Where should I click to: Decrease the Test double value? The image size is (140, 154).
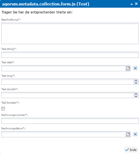[x=136, y=96]
